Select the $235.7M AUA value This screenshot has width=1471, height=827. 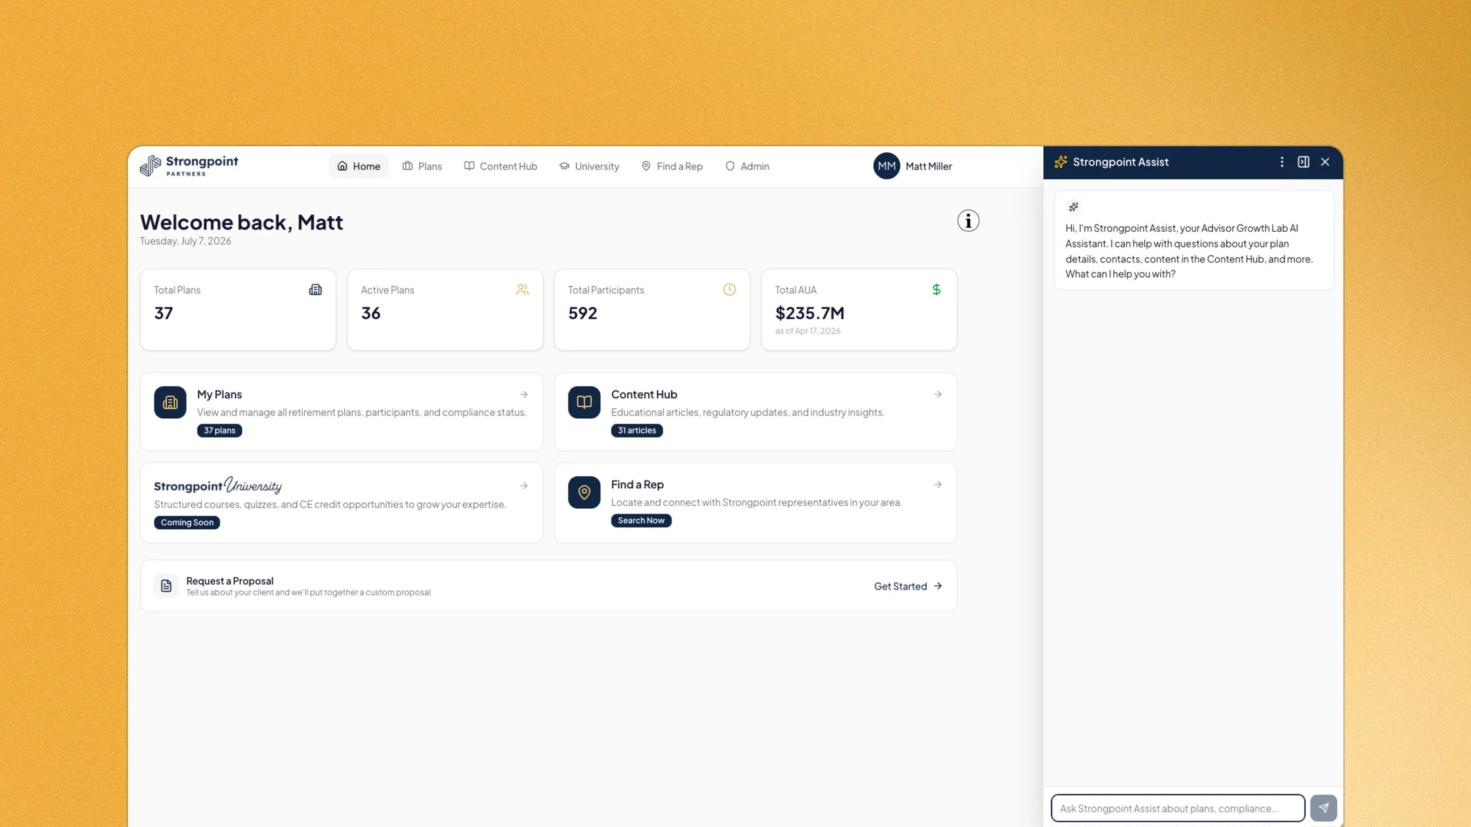click(x=810, y=313)
